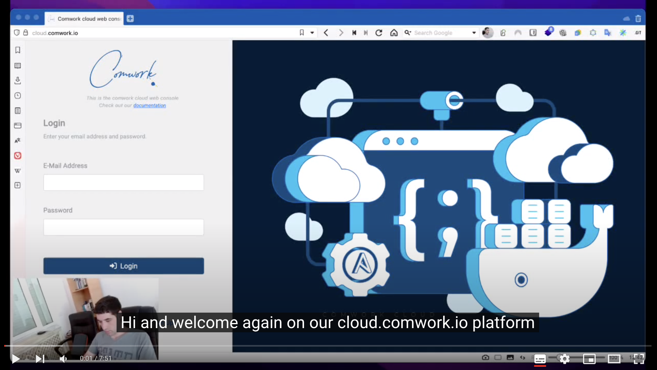Click the translate extension icon
The width and height of the screenshot is (657, 370).
(608, 33)
